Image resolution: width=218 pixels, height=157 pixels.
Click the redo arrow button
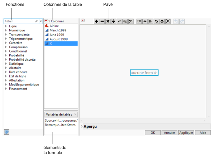(182, 21)
